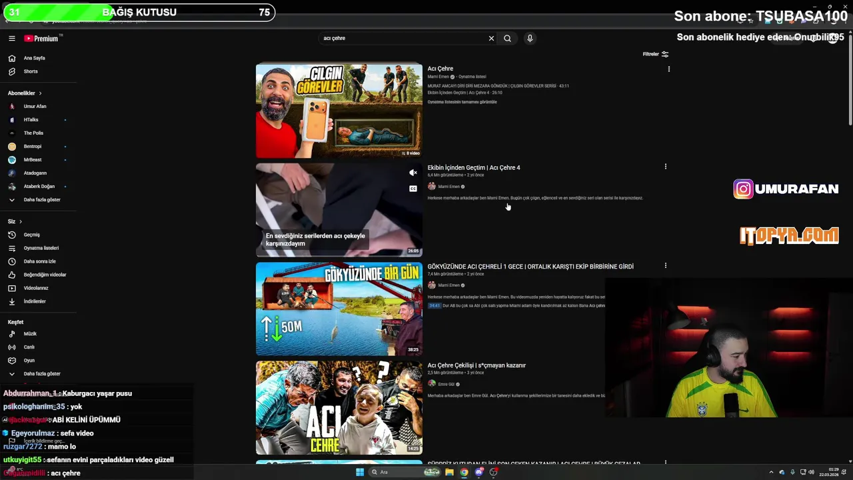Expand more subscriptions with Daha fazla göster
The height and width of the screenshot is (480, 853).
(42, 199)
